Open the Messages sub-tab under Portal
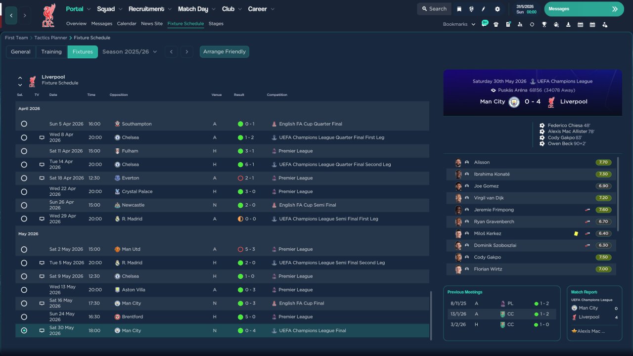The image size is (633, 356). click(x=102, y=24)
